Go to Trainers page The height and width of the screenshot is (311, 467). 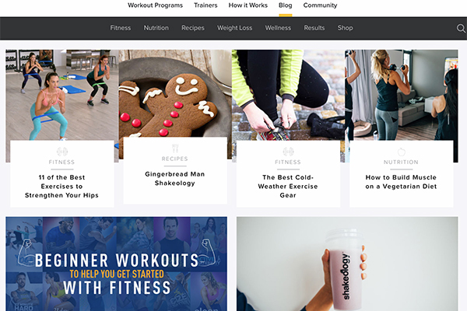tap(205, 5)
